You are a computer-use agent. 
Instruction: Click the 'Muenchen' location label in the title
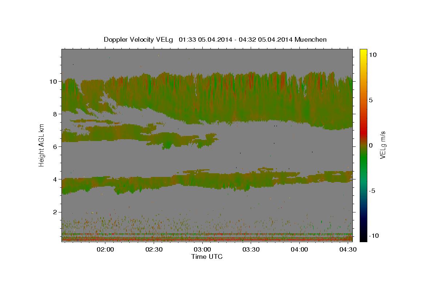click(x=311, y=40)
